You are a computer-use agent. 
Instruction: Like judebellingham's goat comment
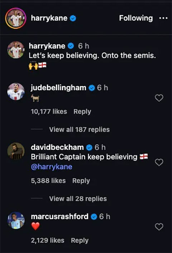[x=159, y=98]
